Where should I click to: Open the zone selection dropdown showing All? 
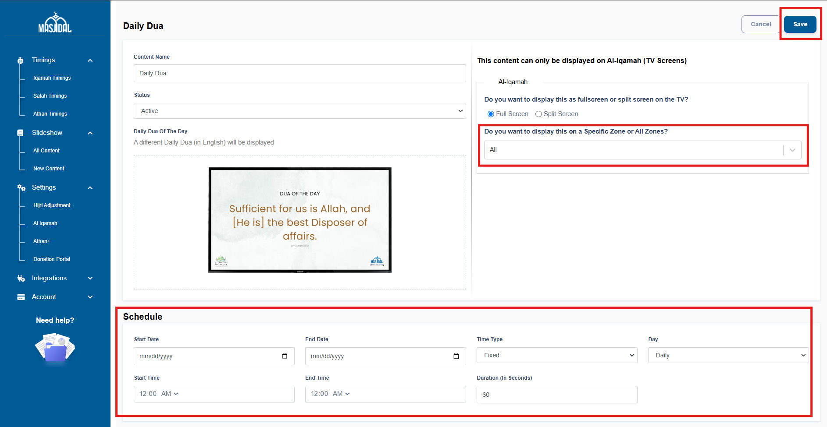coord(642,150)
